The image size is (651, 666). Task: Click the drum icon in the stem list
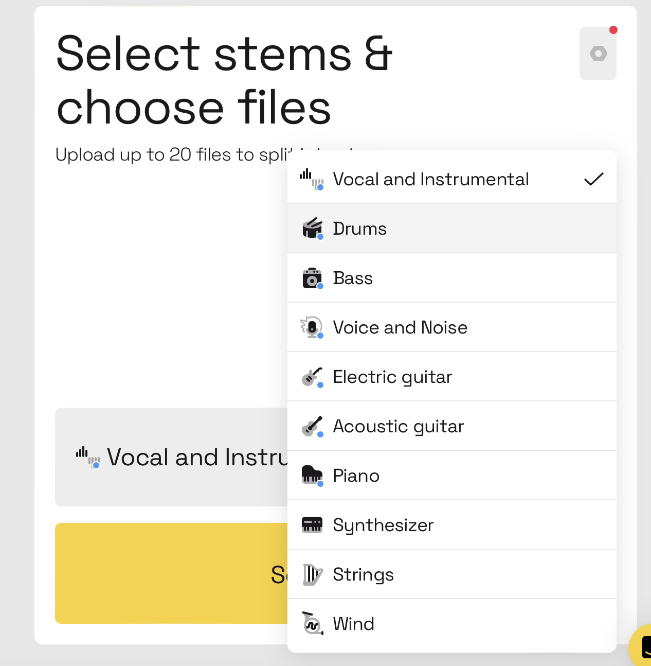pos(312,228)
